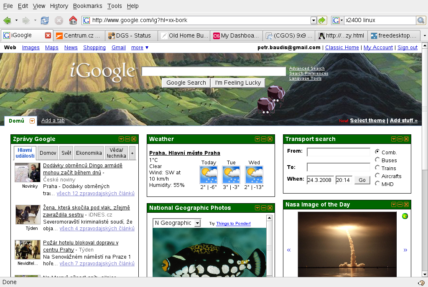Click Wed weather forecast icon
This screenshot has height=287, width=428.
pos(255,175)
